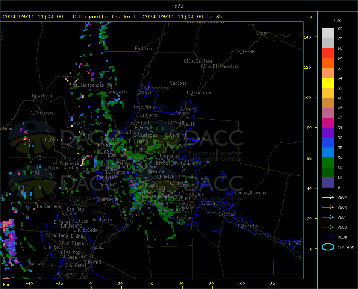
Task: Click the blue VBBB arrow in legend
Action: click(x=328, y=237)
